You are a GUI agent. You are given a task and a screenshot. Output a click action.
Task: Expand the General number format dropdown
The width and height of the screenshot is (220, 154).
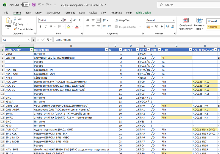pos(174,20)
